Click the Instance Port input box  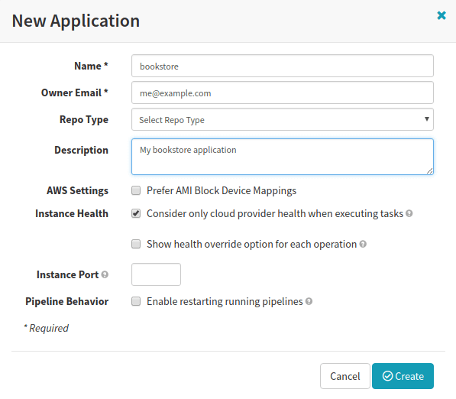tap(156, 274)
